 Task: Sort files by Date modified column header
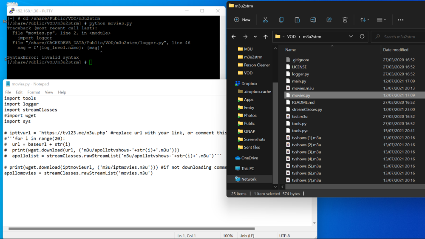(395, 50)
